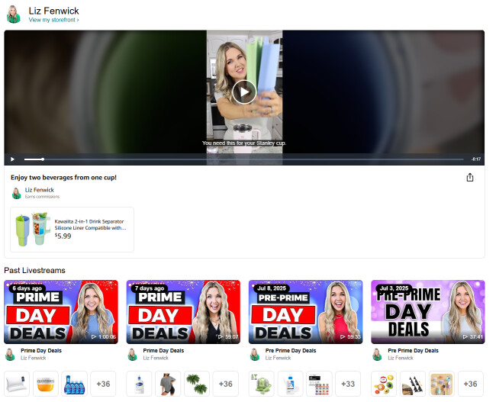This screenshot has width=496, height=402.
Task: Click video title Enjoy two beverages from one cup
Action: [63, 178]
